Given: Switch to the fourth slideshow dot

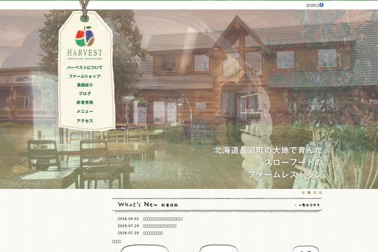Looking at the screenshot, I should [321, 192].
